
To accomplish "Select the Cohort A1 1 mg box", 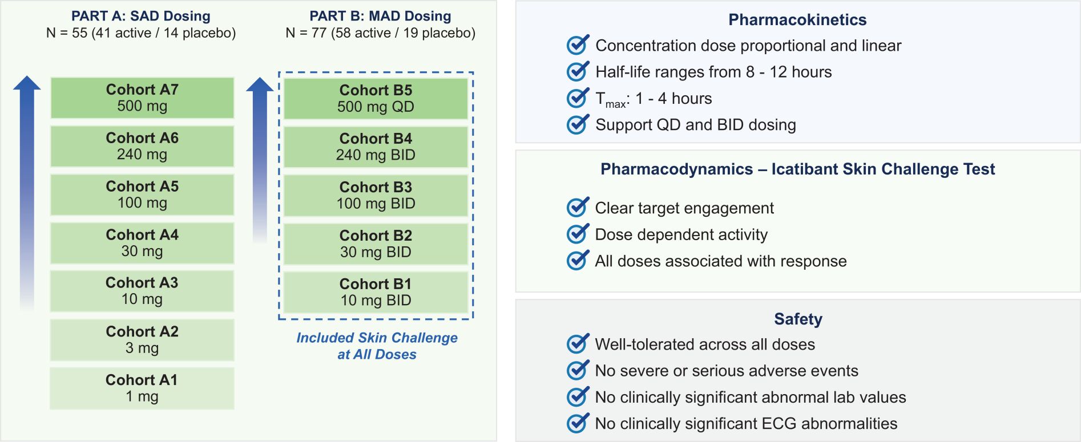I will [142, 388].
